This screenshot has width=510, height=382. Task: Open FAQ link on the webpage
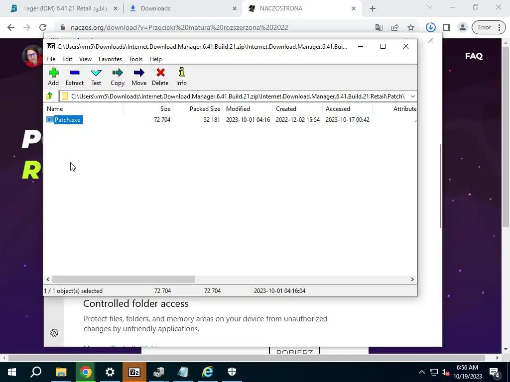point(474,56)
